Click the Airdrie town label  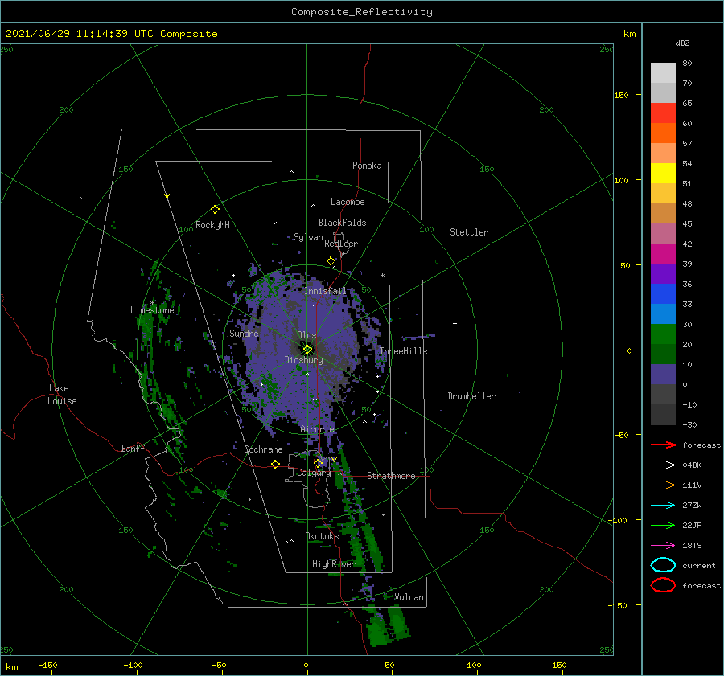317,429
